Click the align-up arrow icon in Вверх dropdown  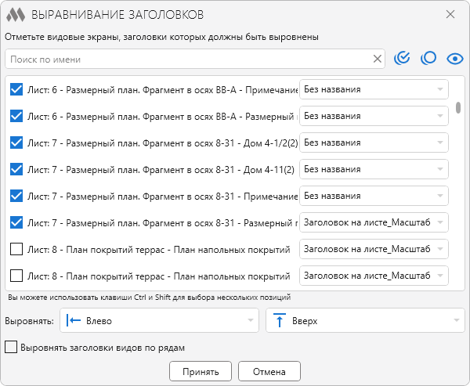tap(280, 320)
